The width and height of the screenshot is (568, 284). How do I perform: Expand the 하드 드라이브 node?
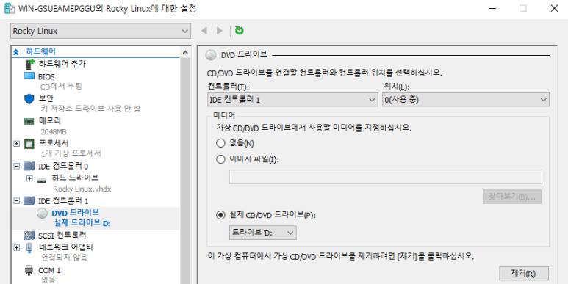pyautogui.click(x=29, y=178)
